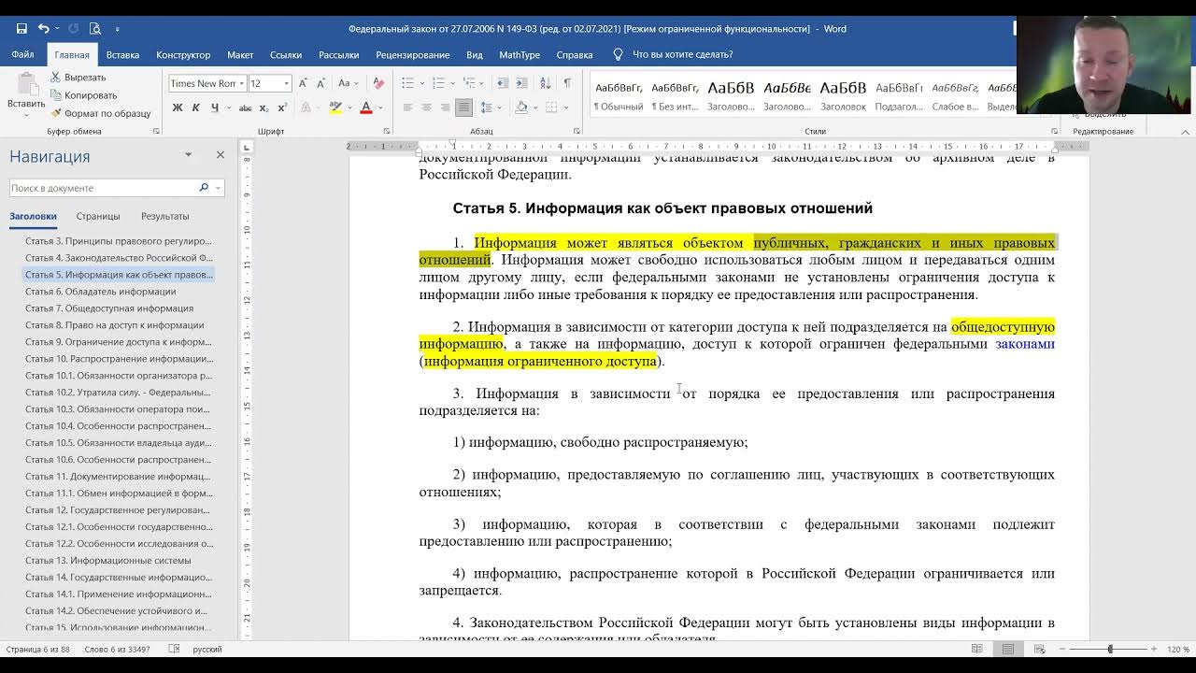Switch to the Ссылки ribbon tab
This screenshot has height=673, width=1196.
pyautogui.click(x=286, y=55)
